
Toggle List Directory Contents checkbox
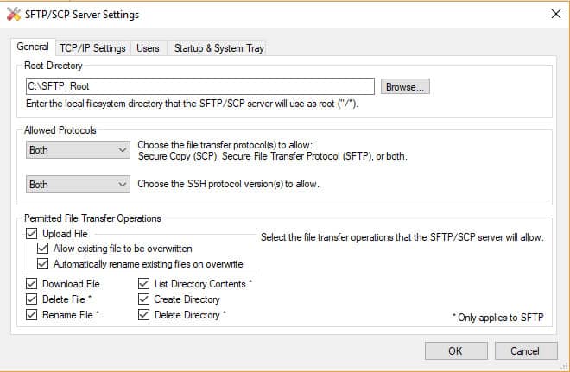143,283
